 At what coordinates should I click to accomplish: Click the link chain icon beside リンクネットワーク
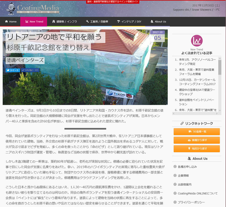click(x=182, y=123)
